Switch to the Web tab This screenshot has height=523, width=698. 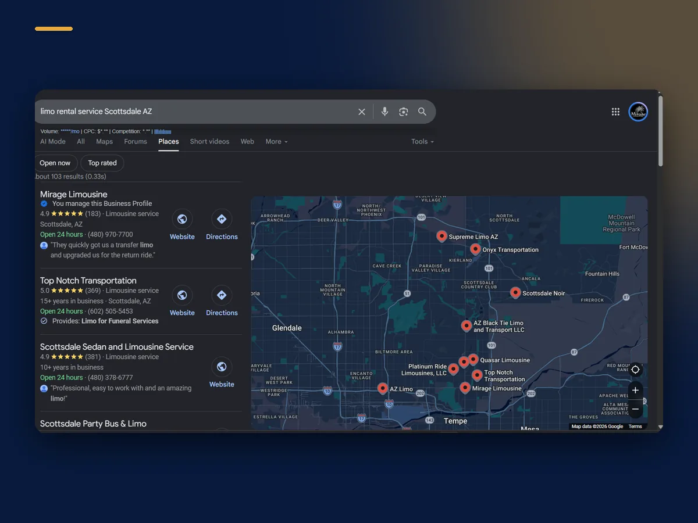(x=247, y=142)
